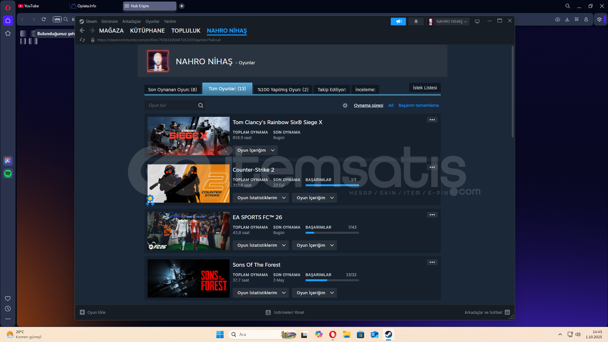Click Steam's back navigation arrow
608x342 pixels.
(82, 31)
